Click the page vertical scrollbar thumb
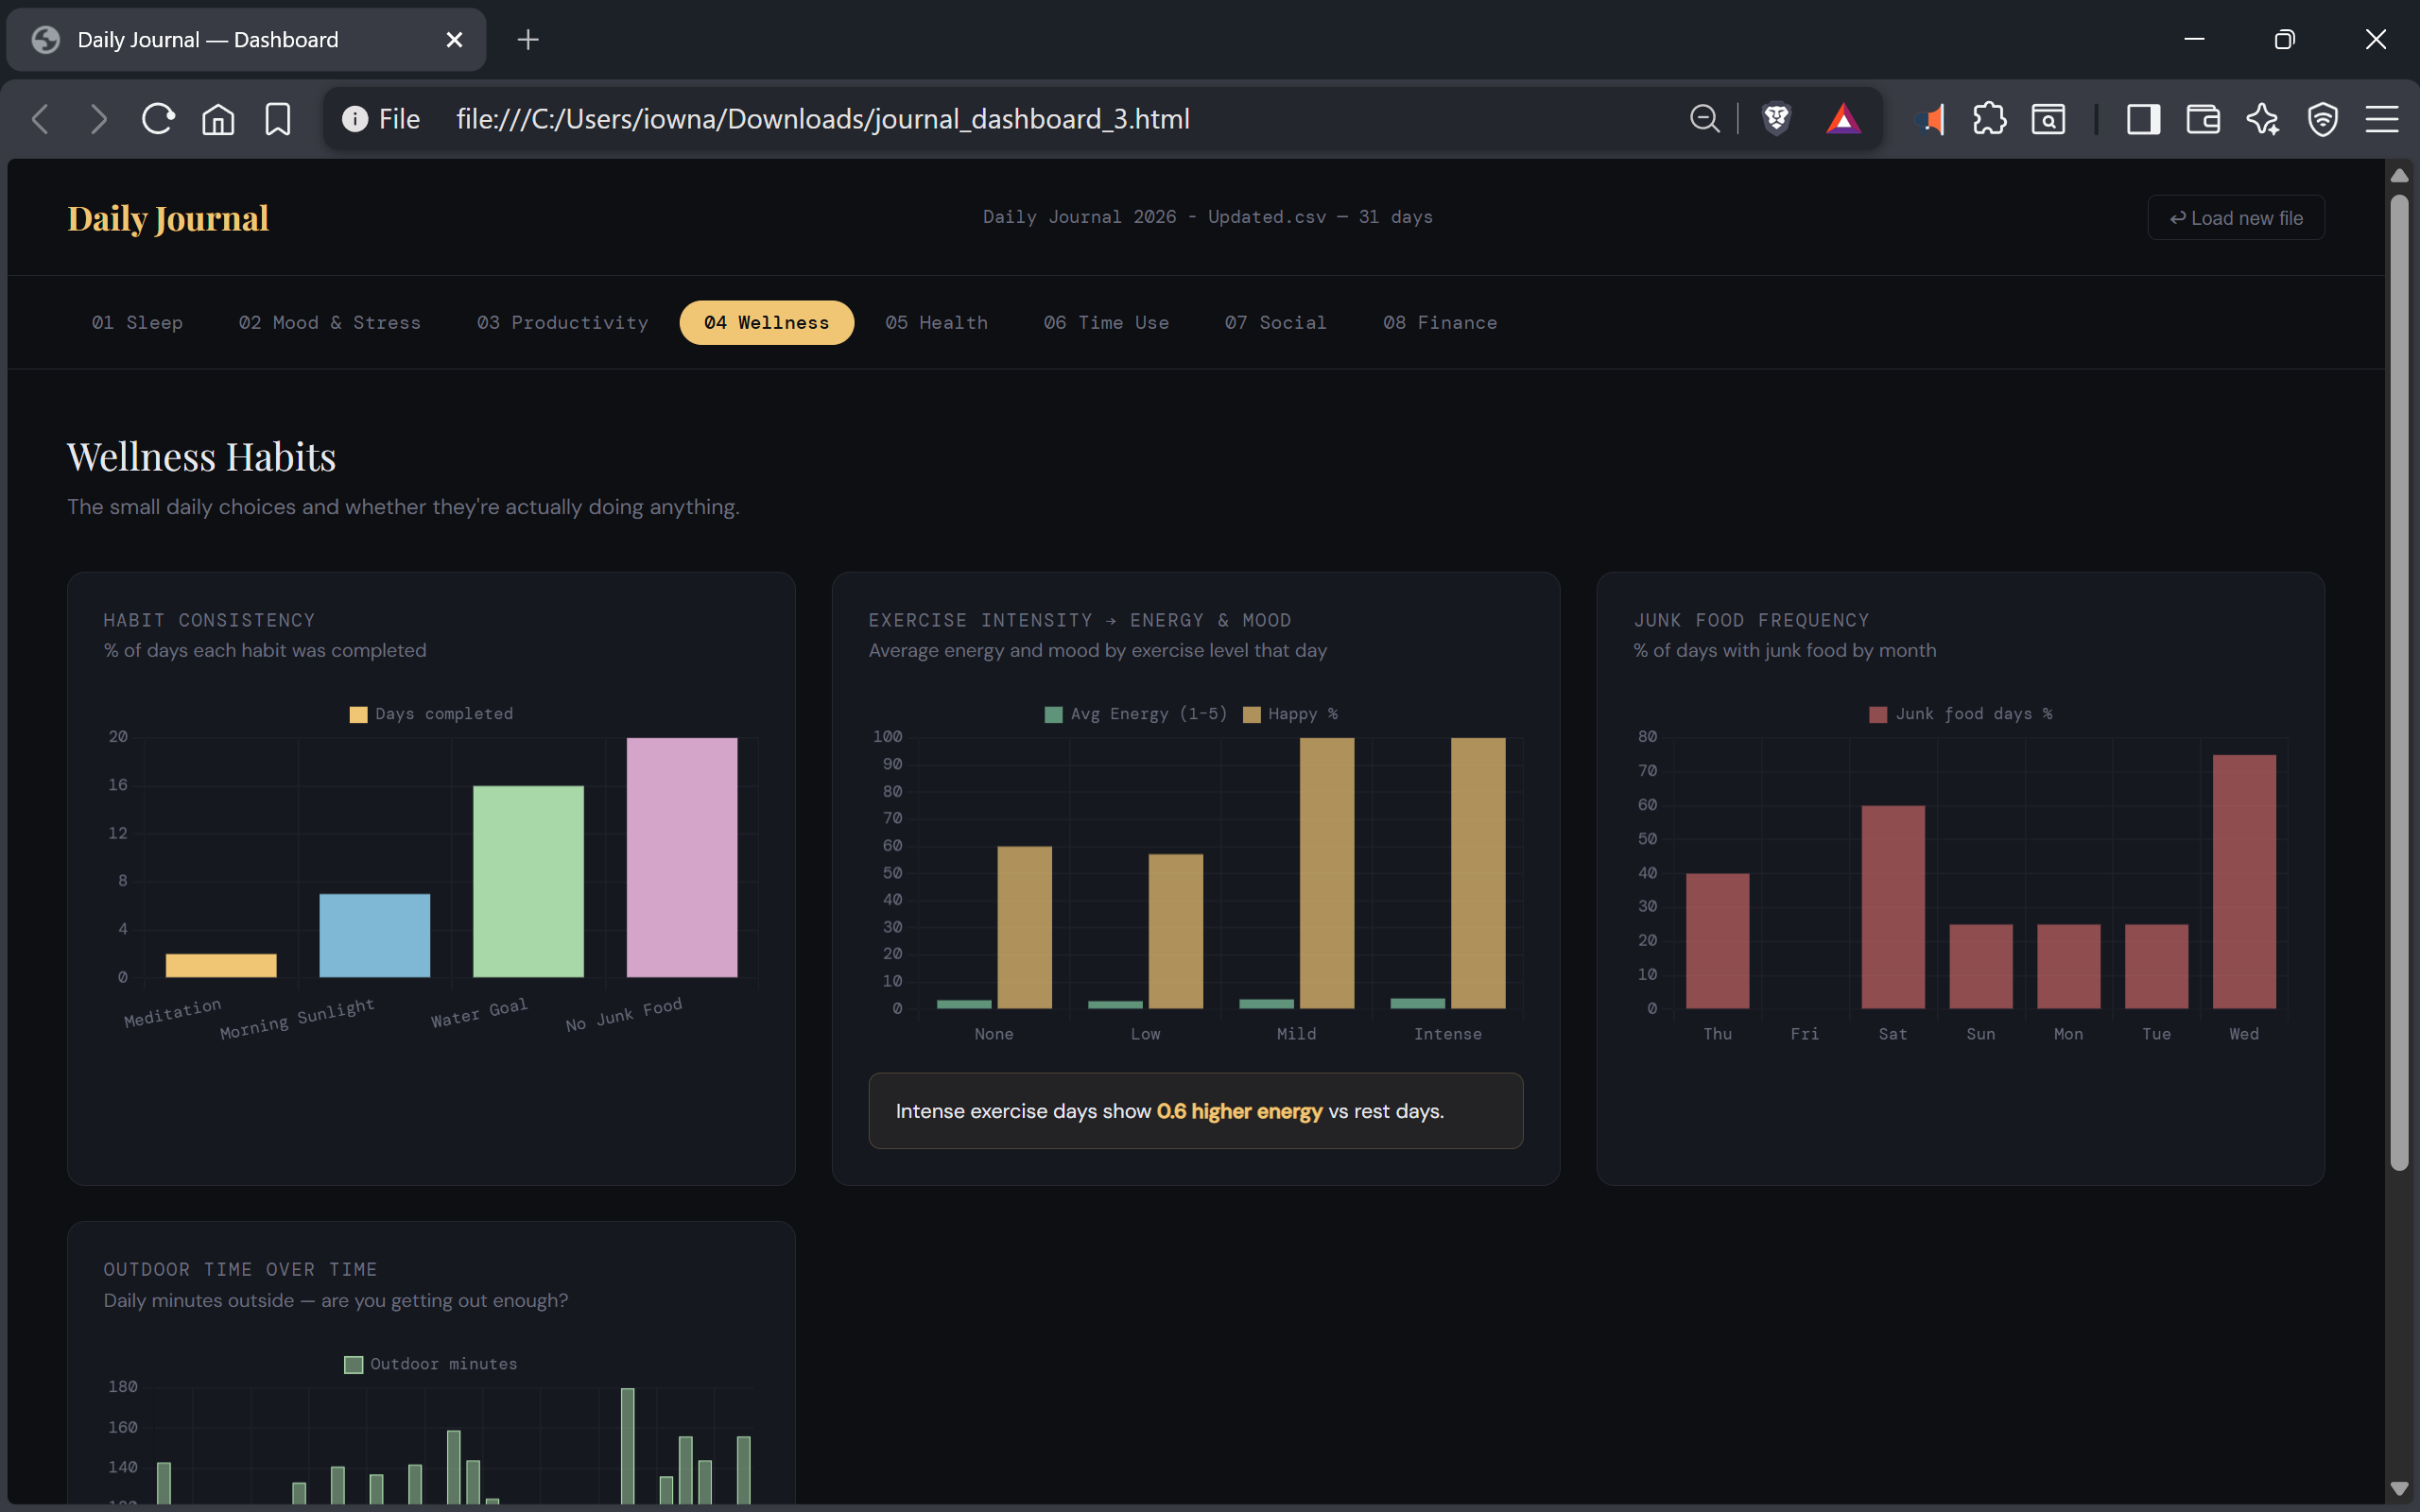Image resolution: width=2420 pixels, height=1512 pixels. coord(2399,682)
